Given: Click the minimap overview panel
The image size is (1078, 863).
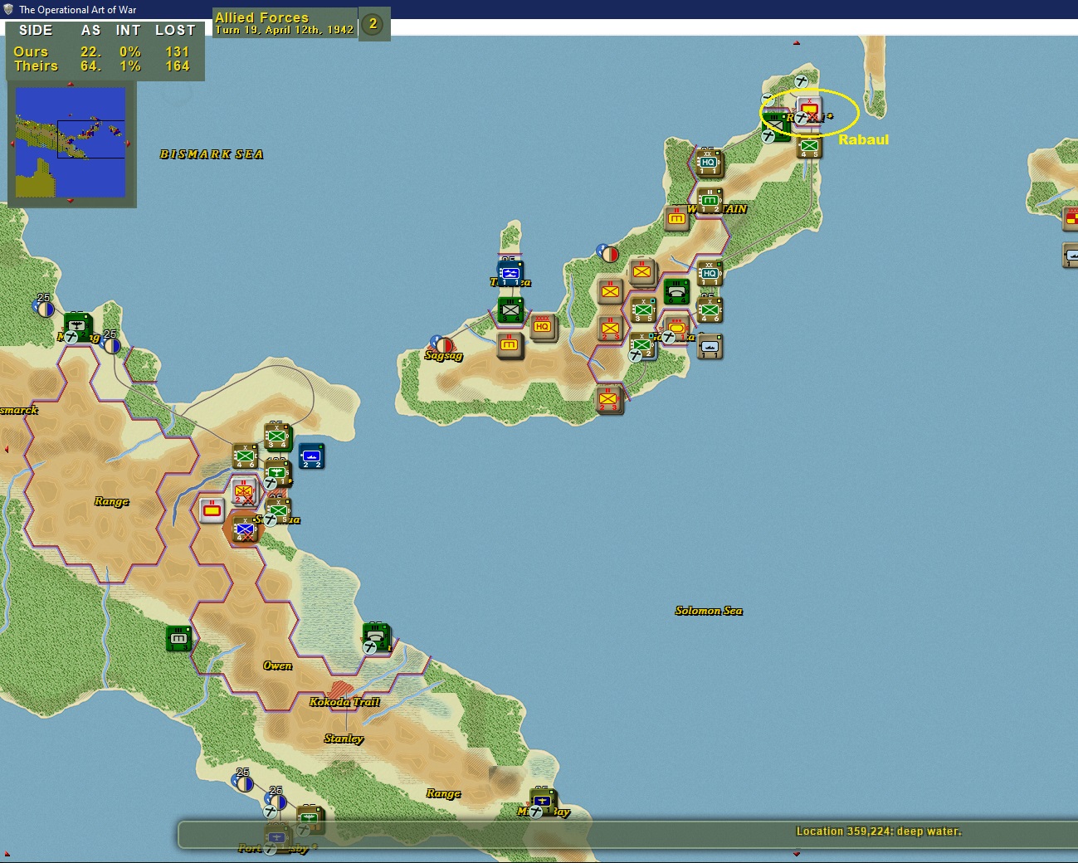Looking at the screenshot, I should 71,143.
